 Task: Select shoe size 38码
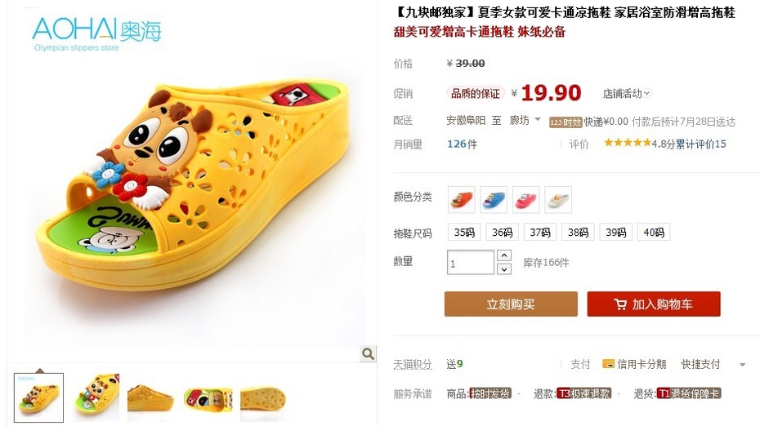click(x=578, y=233)
